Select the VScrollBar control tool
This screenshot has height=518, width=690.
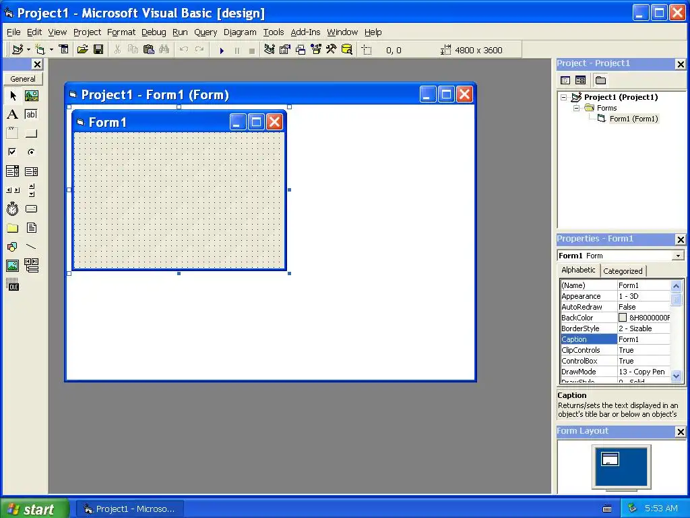[31, 190]
